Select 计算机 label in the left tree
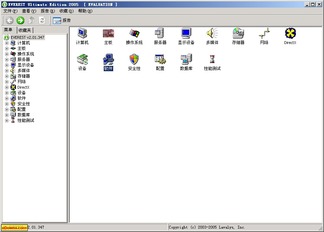Viewport: 324px width, 232px height. tap(24, 43)
